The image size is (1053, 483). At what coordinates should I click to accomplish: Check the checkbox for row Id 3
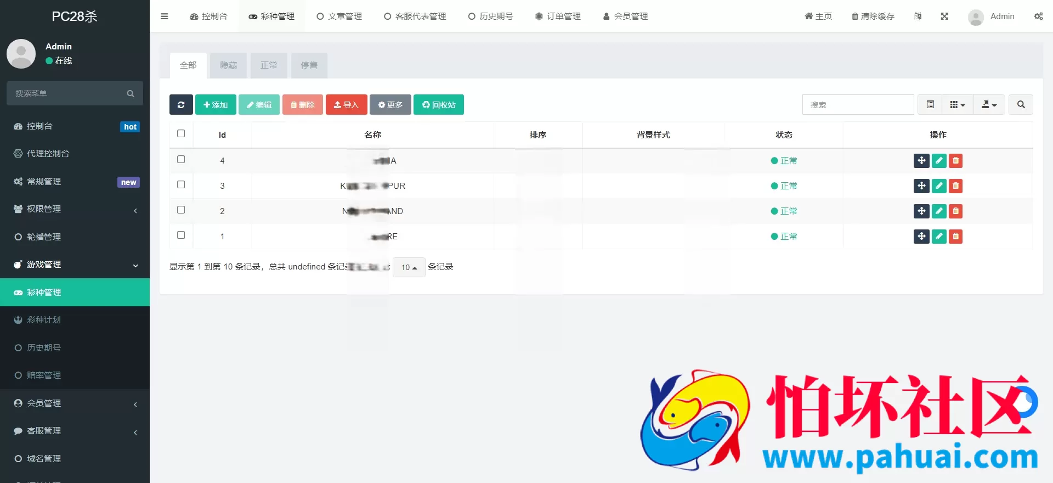[x=181, y=184]
